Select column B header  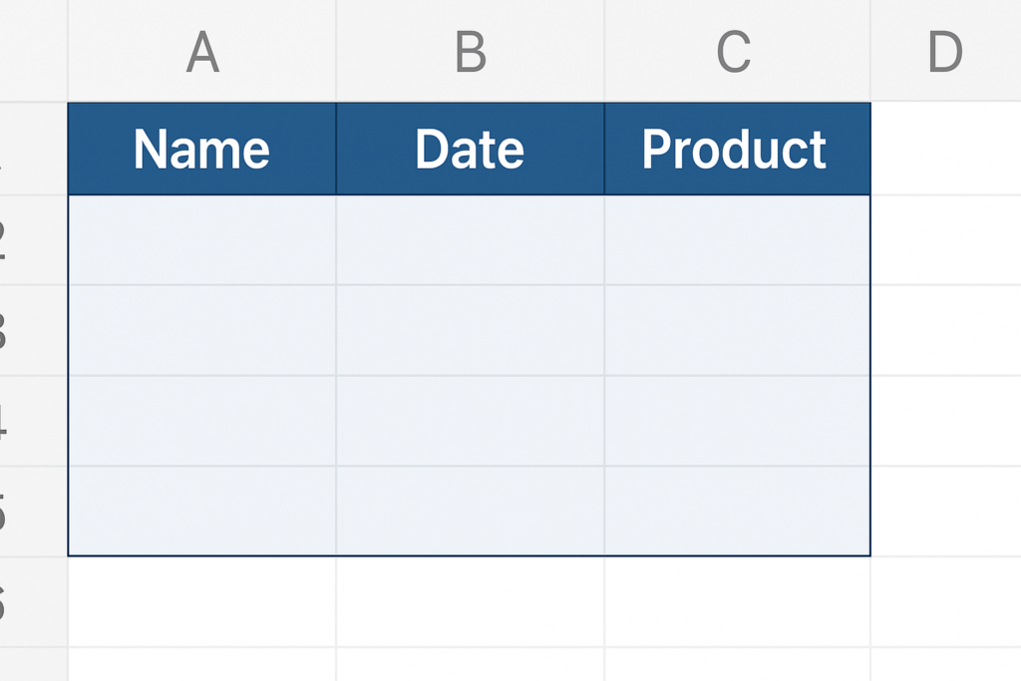tap(471, 51)
